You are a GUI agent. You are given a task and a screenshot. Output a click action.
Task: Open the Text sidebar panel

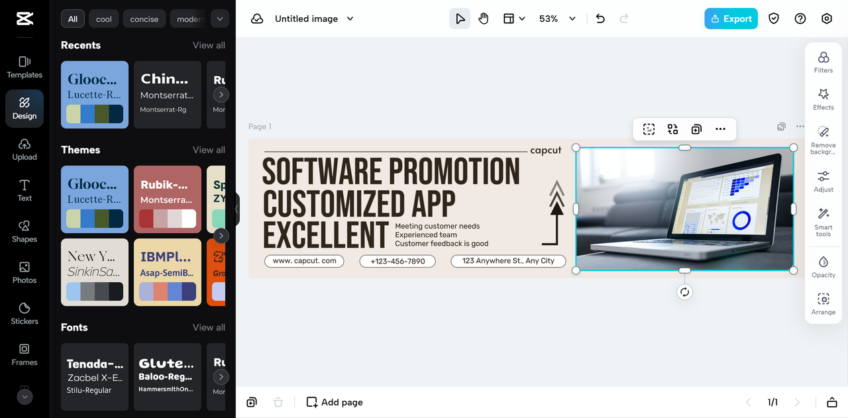point(25,191)
